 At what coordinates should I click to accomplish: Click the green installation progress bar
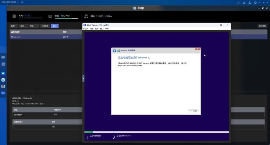[89, 132]
